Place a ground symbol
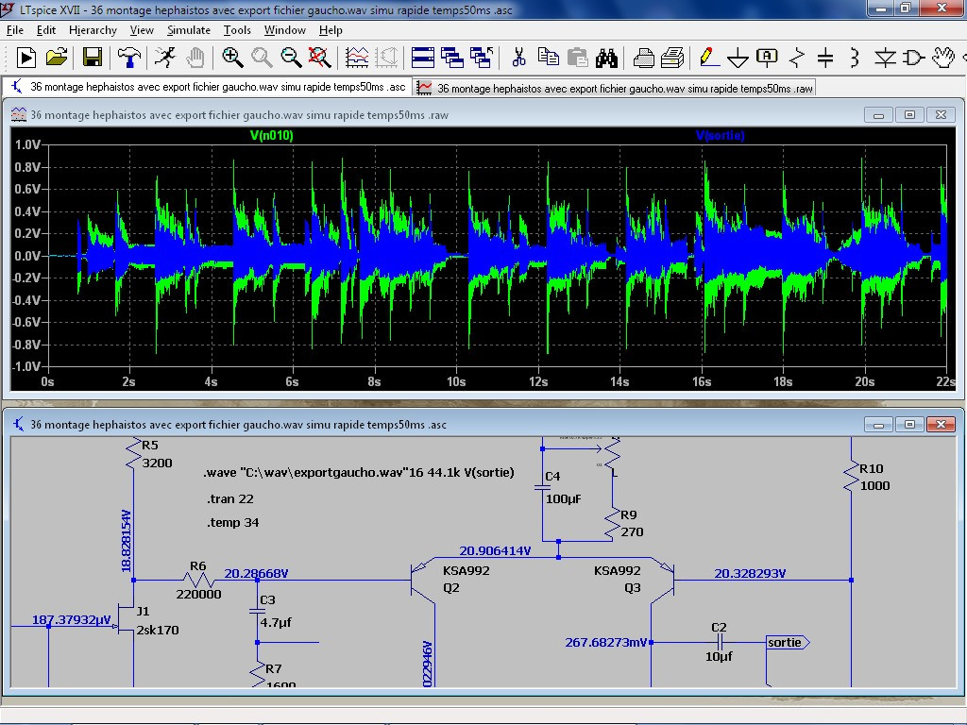This screenshot has width=967, height=725. pos(738,59)
